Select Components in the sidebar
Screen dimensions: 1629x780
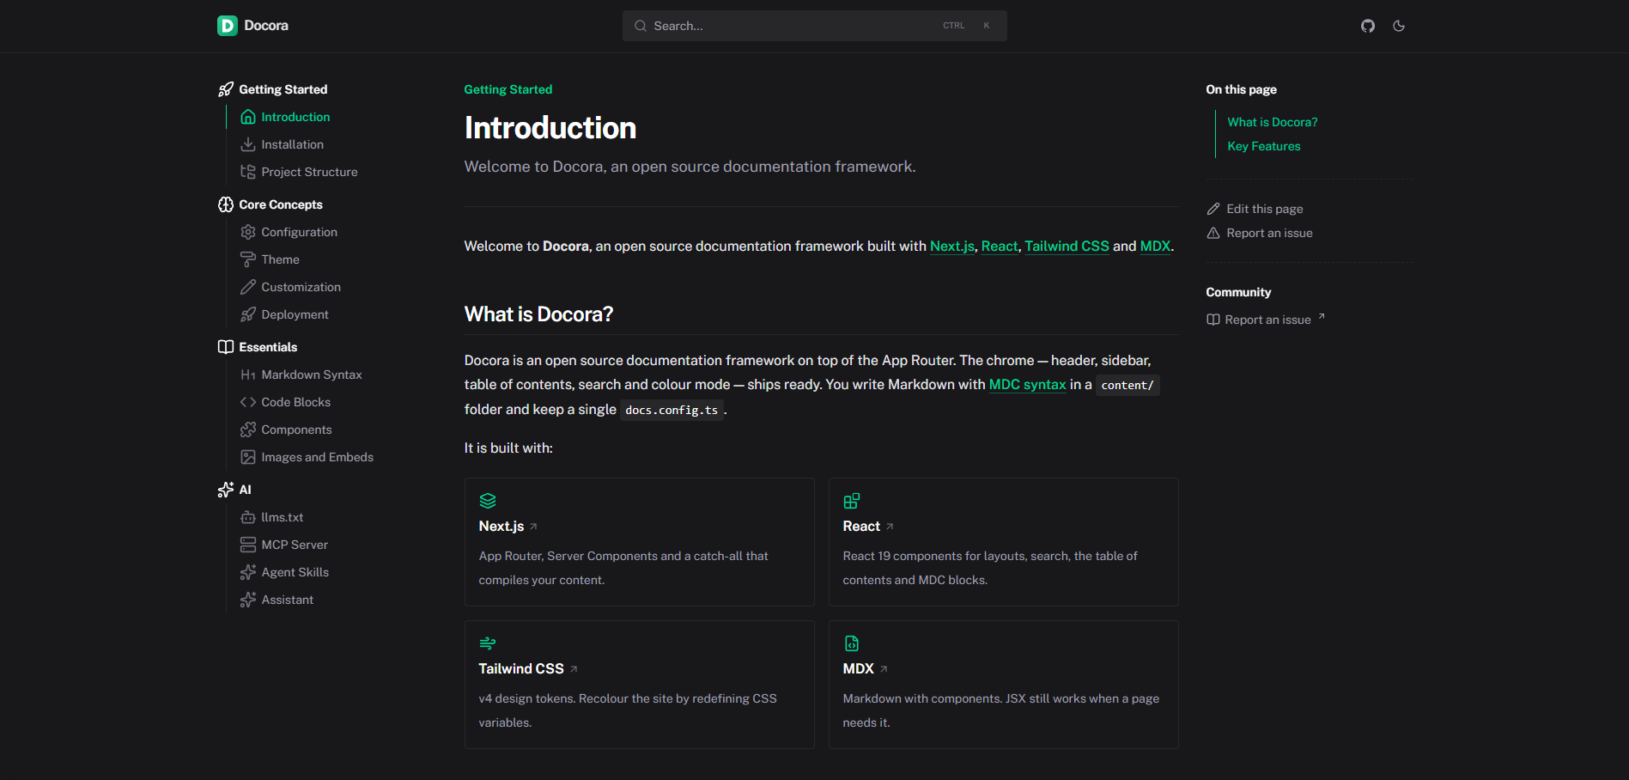(297, 430)
